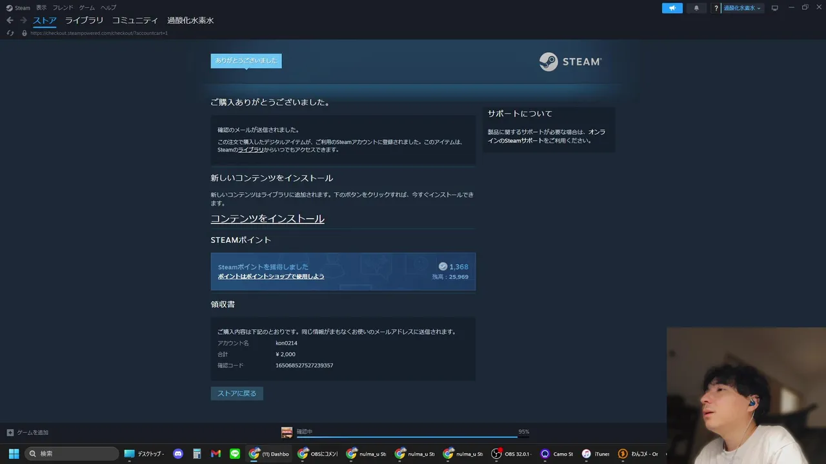Switch to Big Picture mode via monitor icon
The width and height of the screenshot is (826, 464).
click(x=775, y=8)
